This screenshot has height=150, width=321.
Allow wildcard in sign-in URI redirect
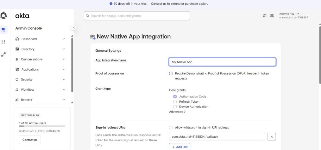click(171, 128)
